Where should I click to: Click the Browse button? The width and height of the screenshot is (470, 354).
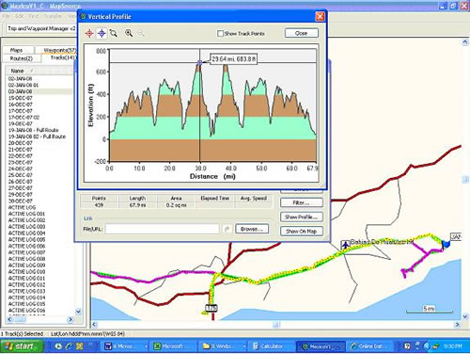coord(252,229)
